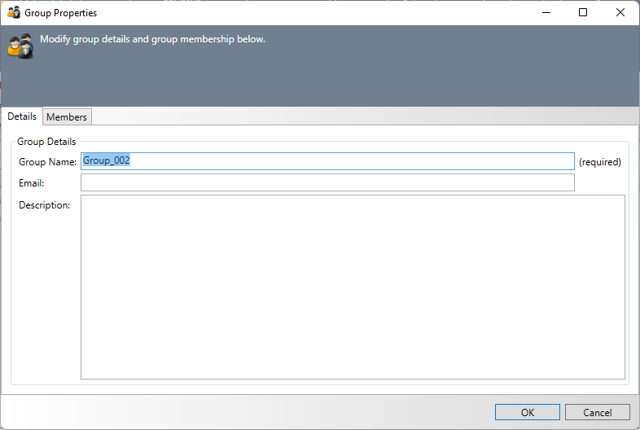Select the Details tab
The image size is (640, 430).
point(22,116)
